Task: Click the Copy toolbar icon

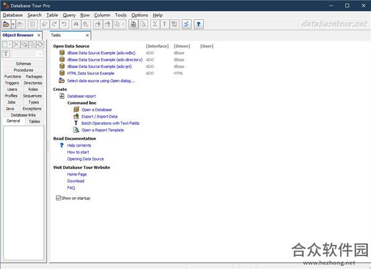Action: point(117,24)
